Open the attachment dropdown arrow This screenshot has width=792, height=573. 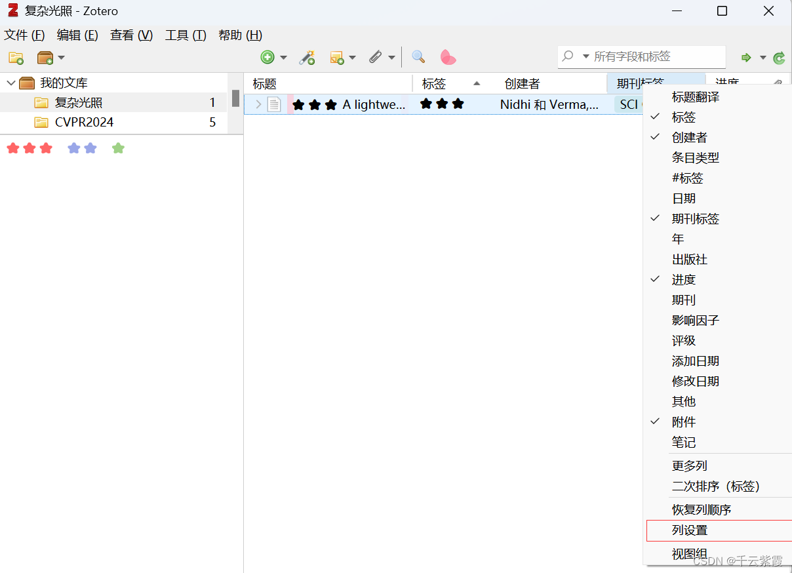tap(391, 58)
